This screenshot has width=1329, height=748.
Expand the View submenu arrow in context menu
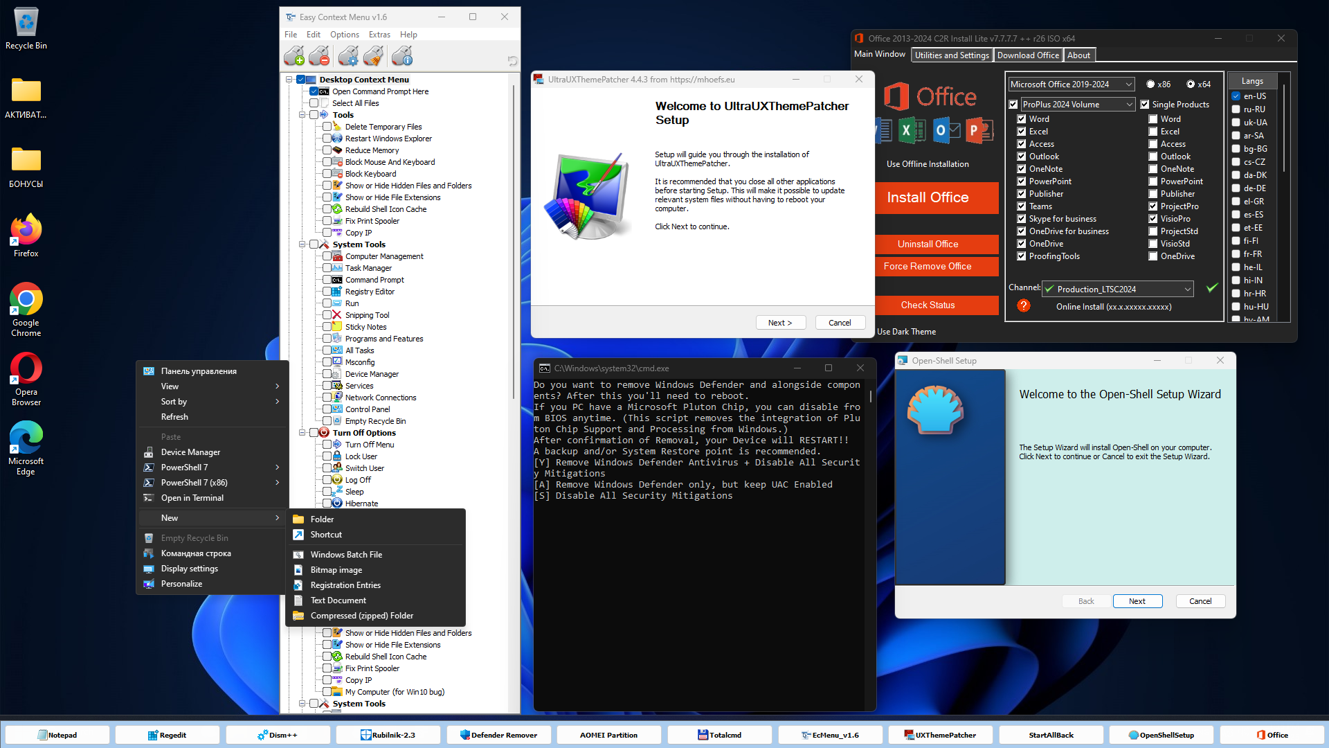(x=277, y=386)
